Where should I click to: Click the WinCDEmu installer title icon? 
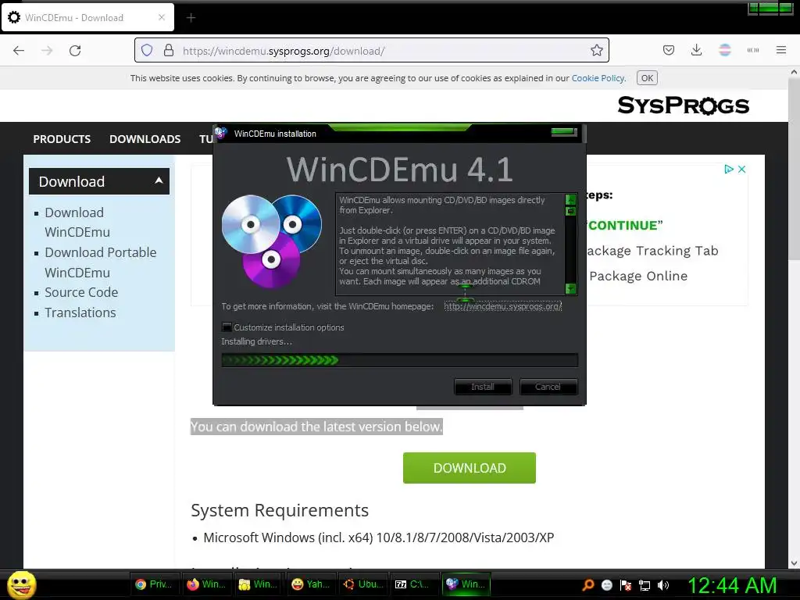(x=221, y=133)
